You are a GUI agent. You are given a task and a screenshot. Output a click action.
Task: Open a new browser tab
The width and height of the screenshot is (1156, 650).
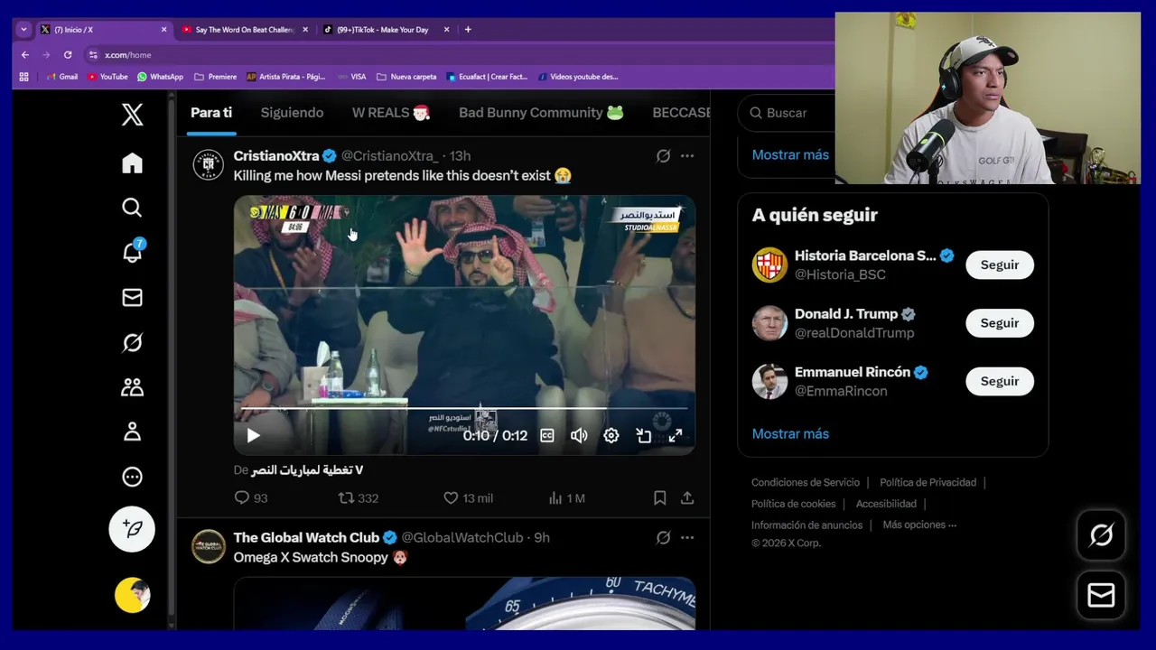coord(468,30)
